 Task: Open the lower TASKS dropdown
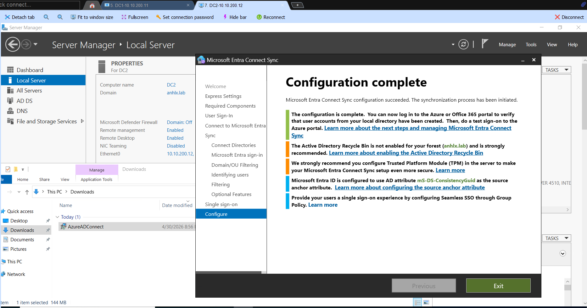pos(556,238)
